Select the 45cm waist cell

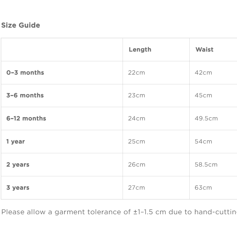[204, 95]
